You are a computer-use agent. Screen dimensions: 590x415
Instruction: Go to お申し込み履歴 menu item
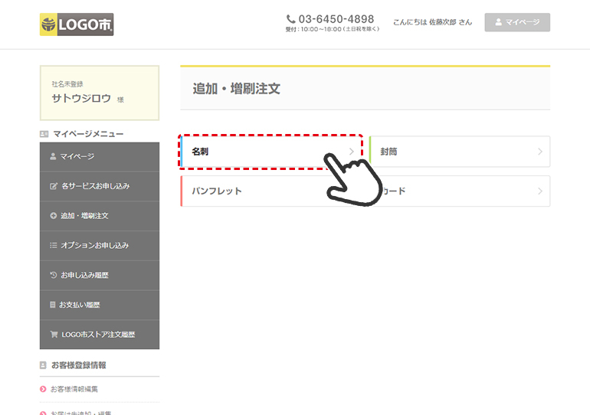(100, 275)
